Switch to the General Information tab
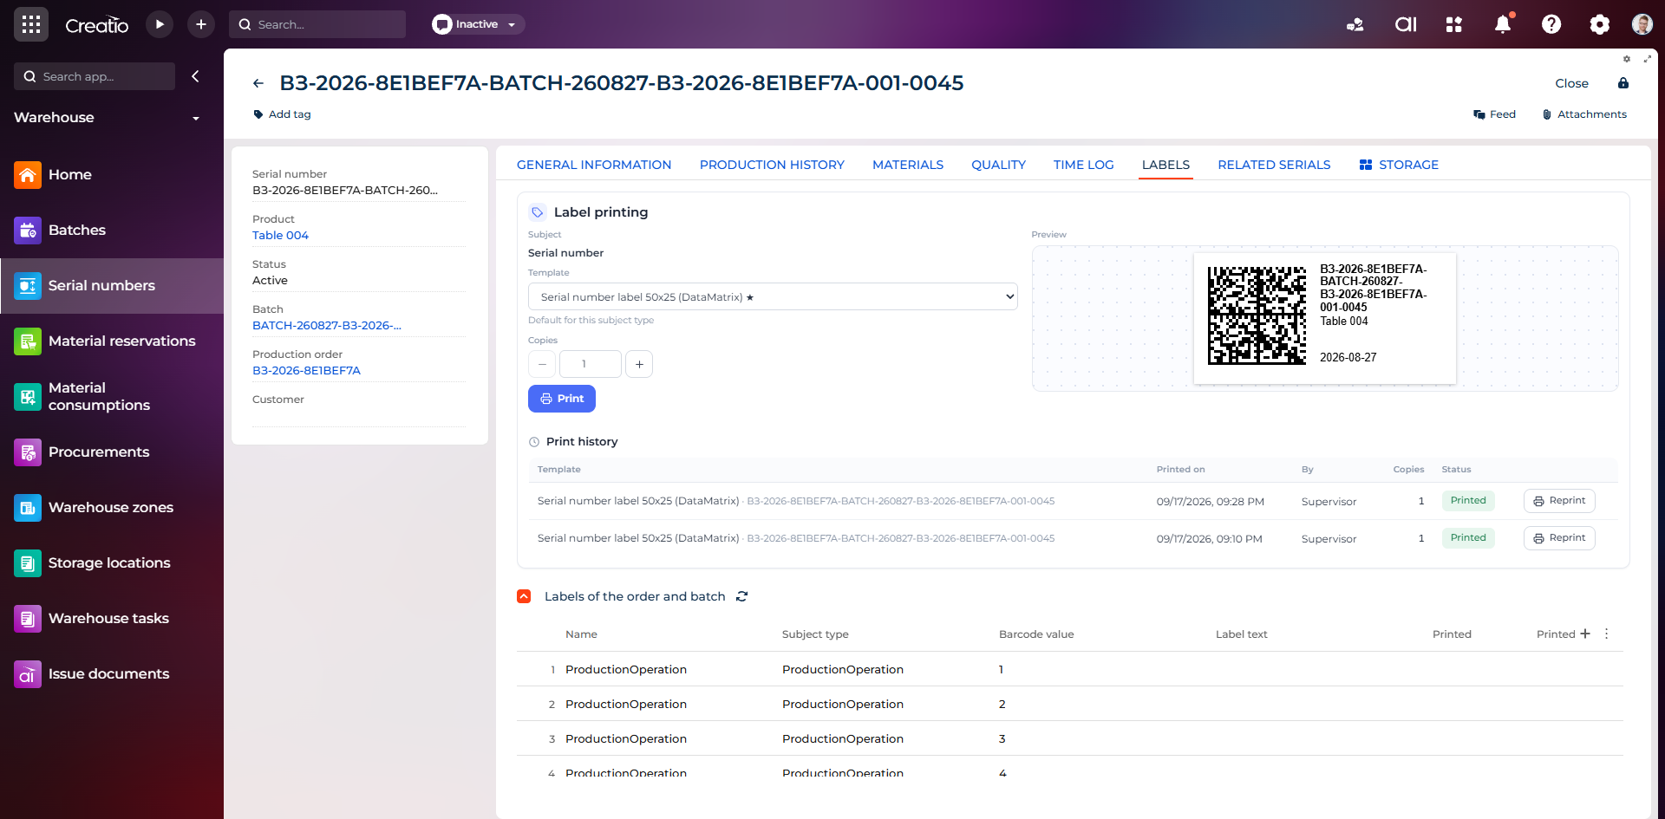Screen dimensions: 1665x819 (x=594, y=165)
